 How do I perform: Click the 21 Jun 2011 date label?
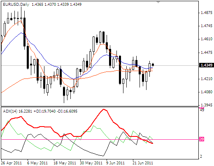coord(143,163)
